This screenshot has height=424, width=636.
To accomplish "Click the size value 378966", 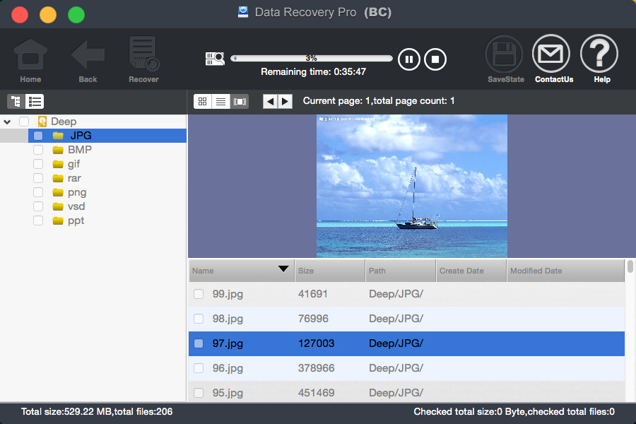I will (317, 368).
